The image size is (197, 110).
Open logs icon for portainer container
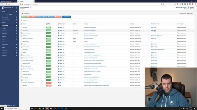pyautogui.click(x=58, y=50)
